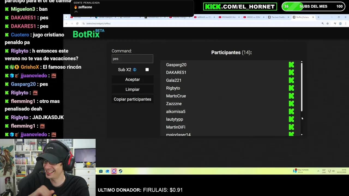Open Steam from the taskbar
Viewport: 349px width, 196px height.
pos(121,171)
